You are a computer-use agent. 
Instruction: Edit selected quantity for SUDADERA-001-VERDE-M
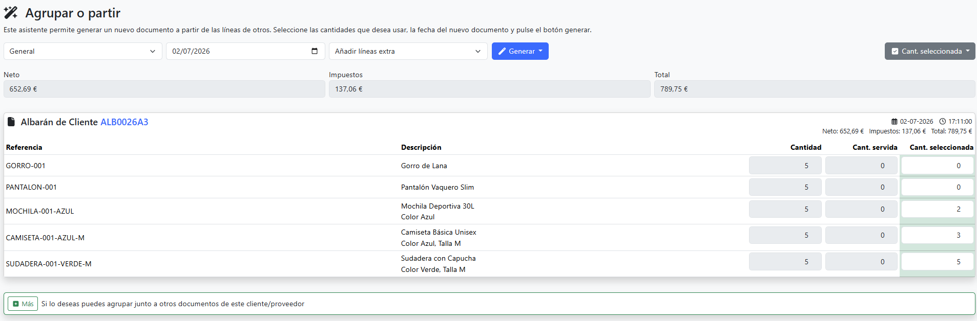937,262
